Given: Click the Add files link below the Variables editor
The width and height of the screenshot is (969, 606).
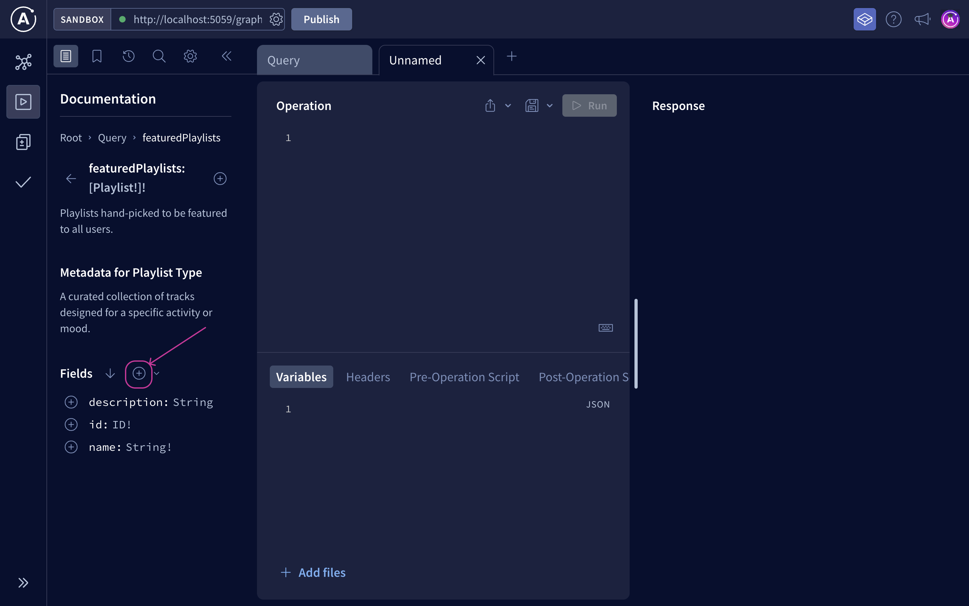Looking at the screenshot, I should click(x=313, y=572).
